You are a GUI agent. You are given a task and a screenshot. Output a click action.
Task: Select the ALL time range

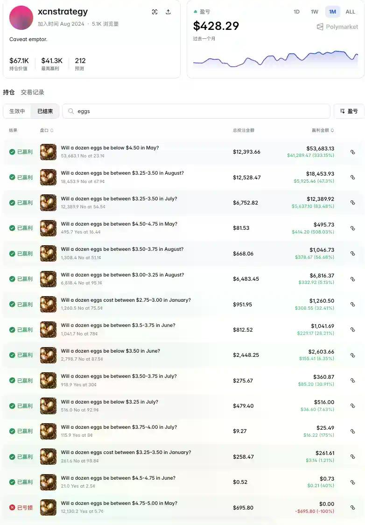coord(350,12)
